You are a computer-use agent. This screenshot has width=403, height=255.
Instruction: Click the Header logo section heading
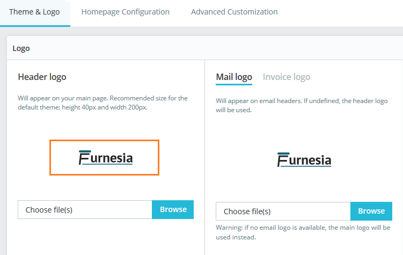[x=42, y=77]
